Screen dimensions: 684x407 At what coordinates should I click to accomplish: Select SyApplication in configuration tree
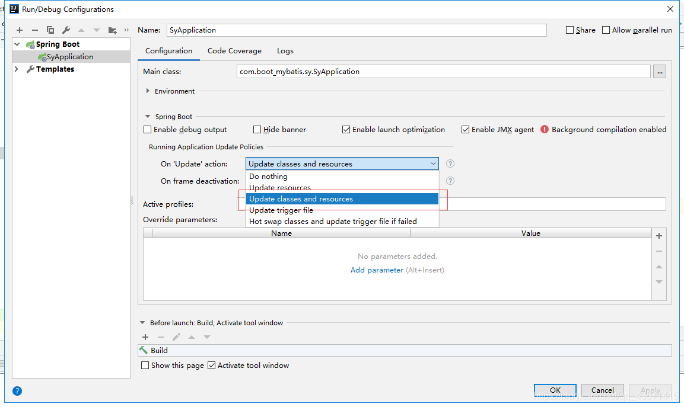pyautogui.click(x=71, y=57)
